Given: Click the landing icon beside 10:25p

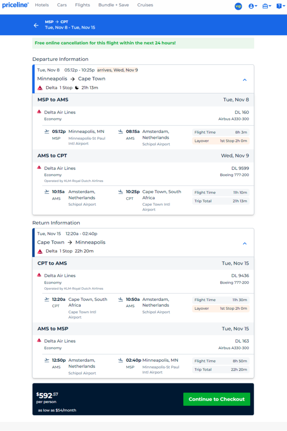Looking at the screenshot, I should pyautogui.click(x=121, y=192).
